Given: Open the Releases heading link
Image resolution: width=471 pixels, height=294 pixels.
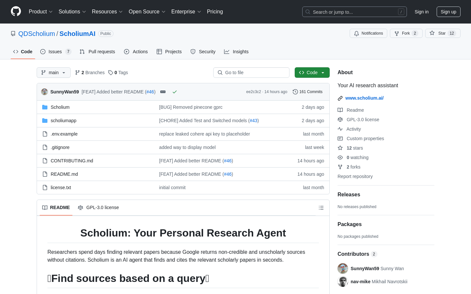Looking at the screenshot, I should [349, 194].
